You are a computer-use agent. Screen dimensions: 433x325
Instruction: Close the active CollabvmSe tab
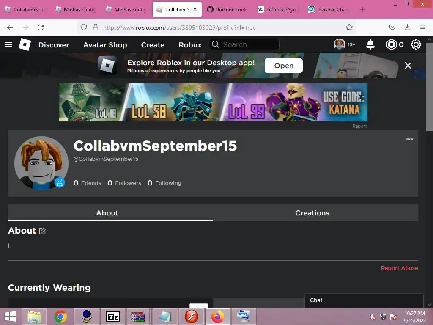tap(195, 9)
